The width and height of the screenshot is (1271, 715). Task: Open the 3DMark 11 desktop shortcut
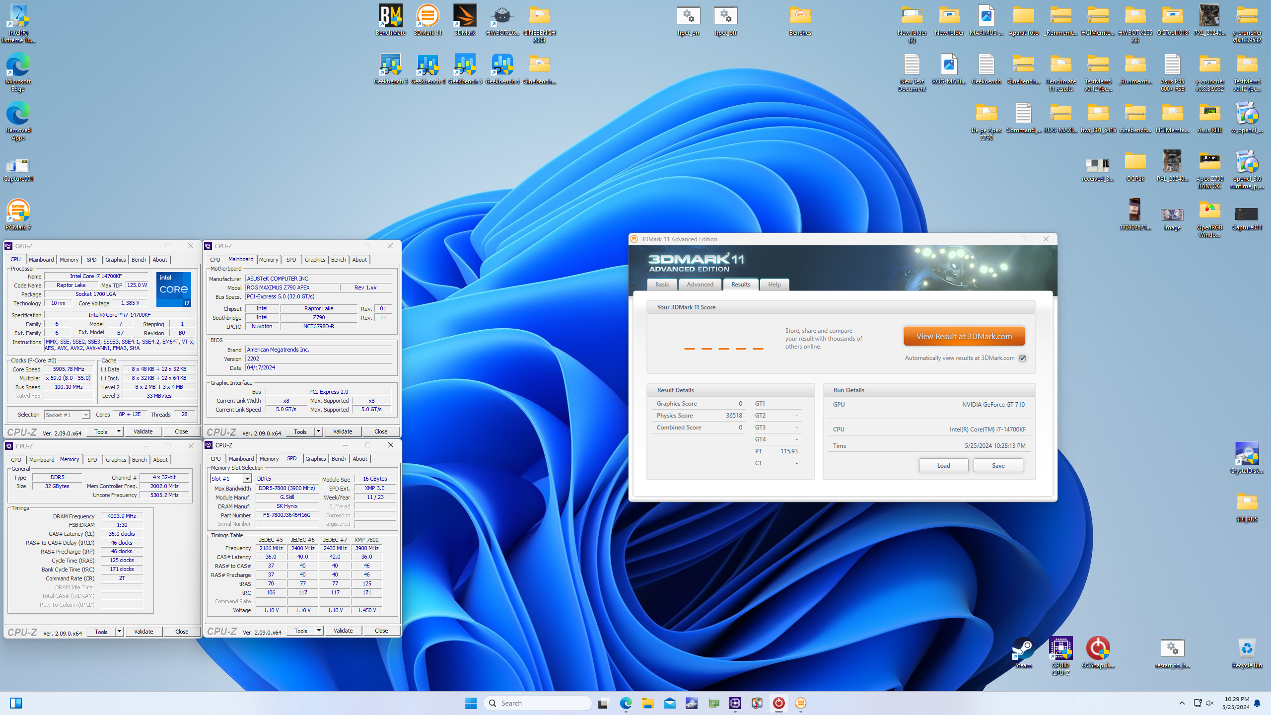pos(427,20)
